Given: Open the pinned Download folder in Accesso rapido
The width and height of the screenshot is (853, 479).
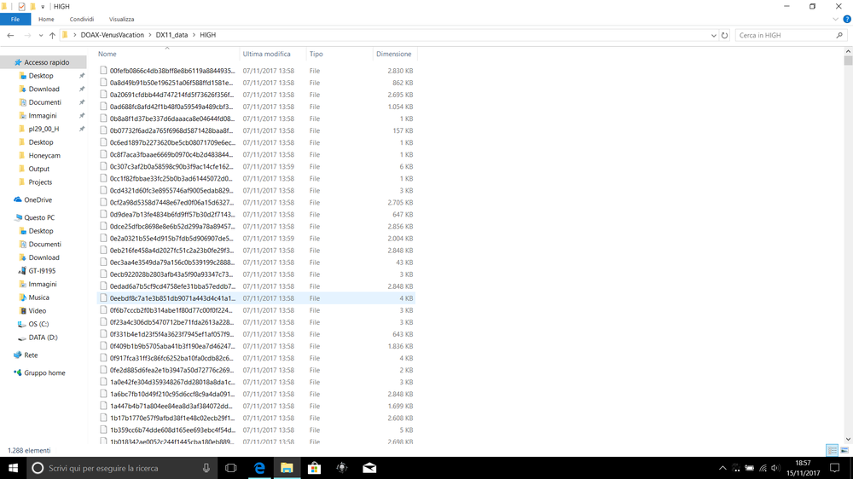Looking at the screenshot, I should (44, 89).
